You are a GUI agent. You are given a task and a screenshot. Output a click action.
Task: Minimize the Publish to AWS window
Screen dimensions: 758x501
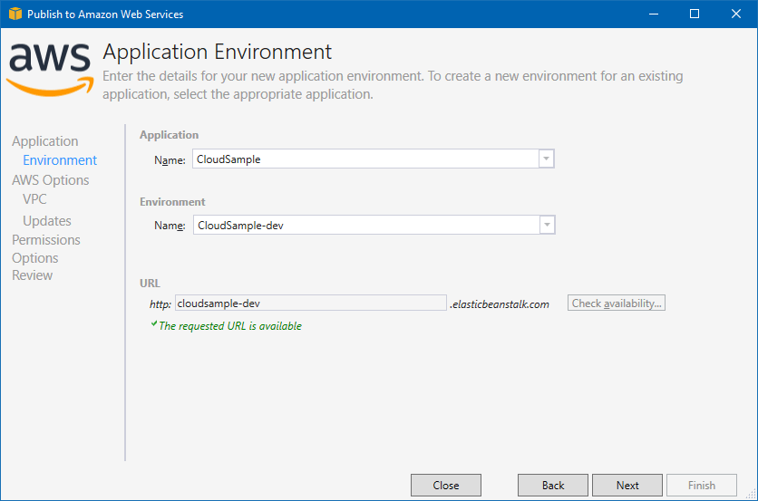pyautogui.click(x=654, y=14)
